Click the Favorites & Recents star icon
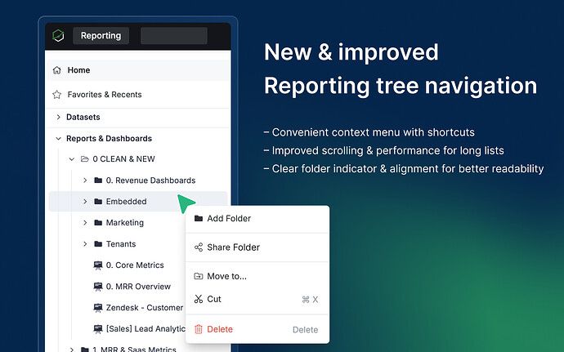The image size is (564, 352). coord(56,95)
